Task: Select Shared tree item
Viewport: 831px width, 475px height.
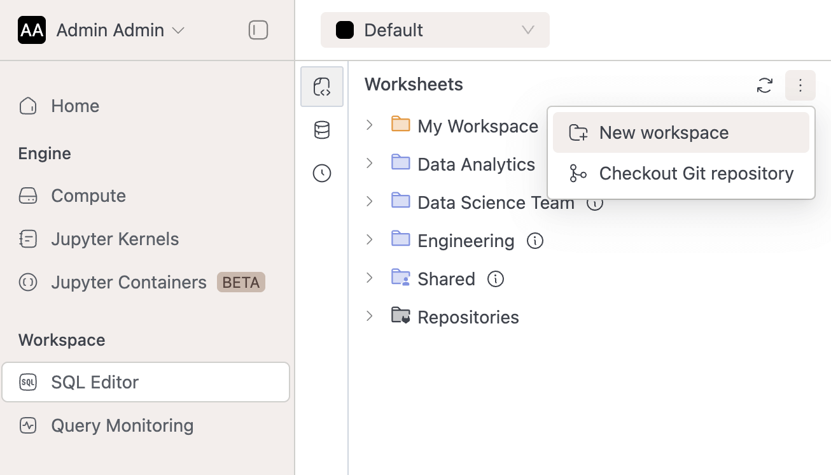Action: click(x=446, y=279)
